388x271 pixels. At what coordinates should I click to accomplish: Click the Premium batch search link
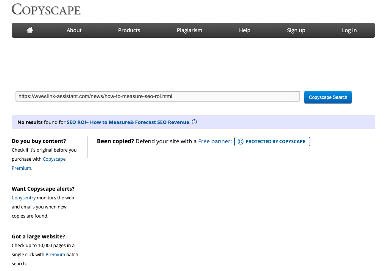[55, 254]
